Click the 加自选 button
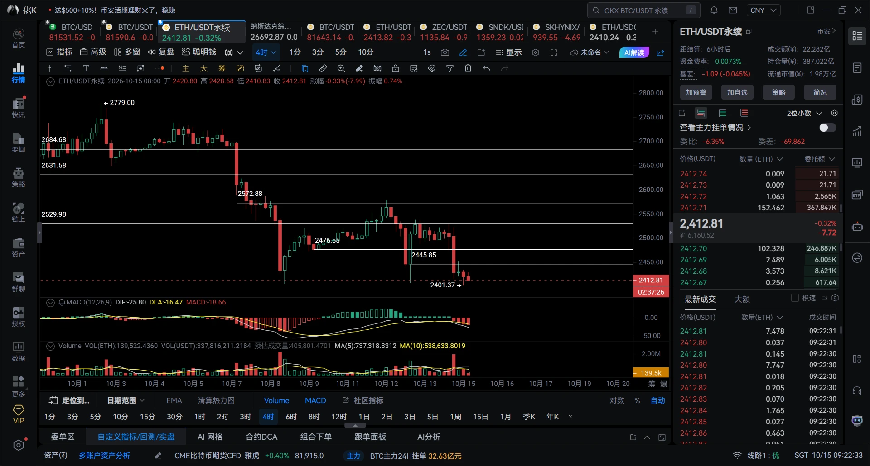 [x=737, y=92]
